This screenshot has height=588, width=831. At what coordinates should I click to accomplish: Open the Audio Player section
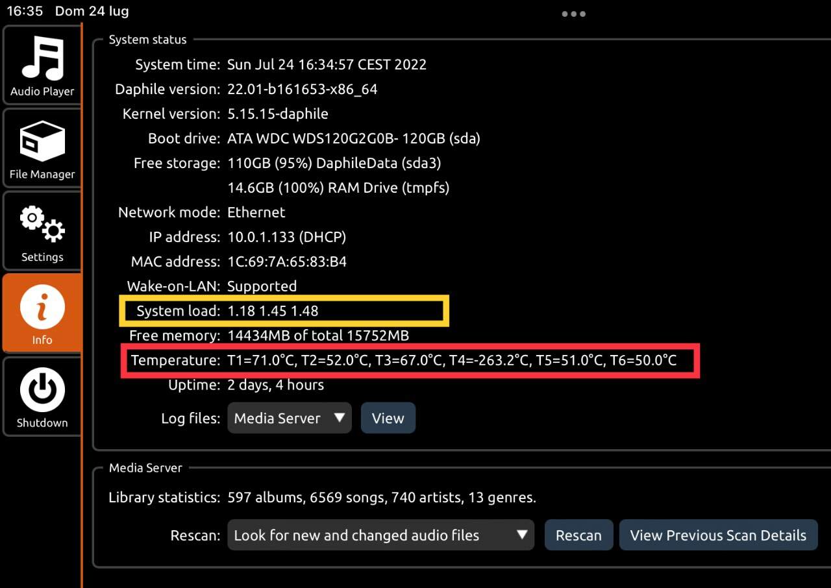coord(42,65)
